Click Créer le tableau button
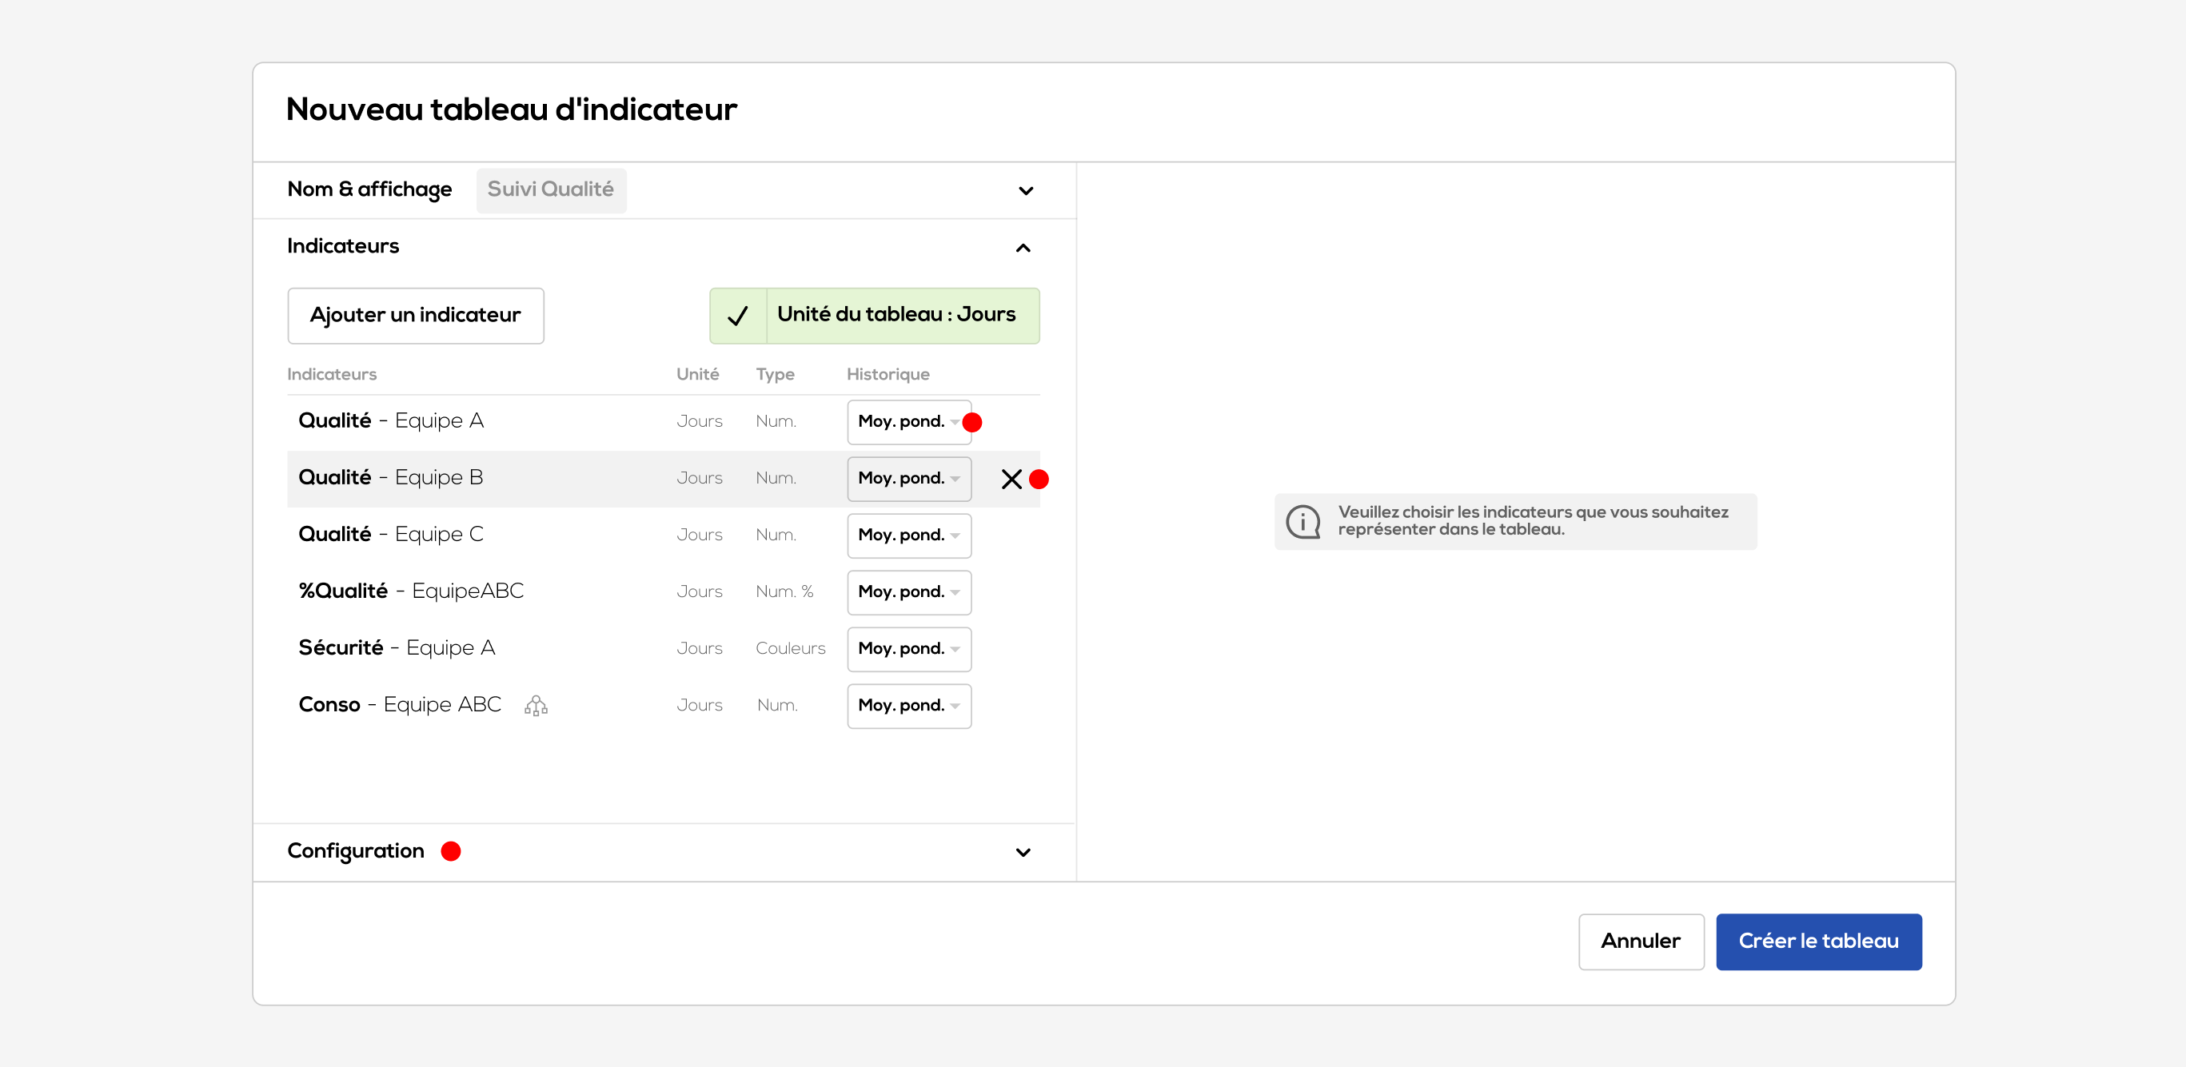Image resolution: width=2186 pixels, height=1067 pixels. (1817, 942)
